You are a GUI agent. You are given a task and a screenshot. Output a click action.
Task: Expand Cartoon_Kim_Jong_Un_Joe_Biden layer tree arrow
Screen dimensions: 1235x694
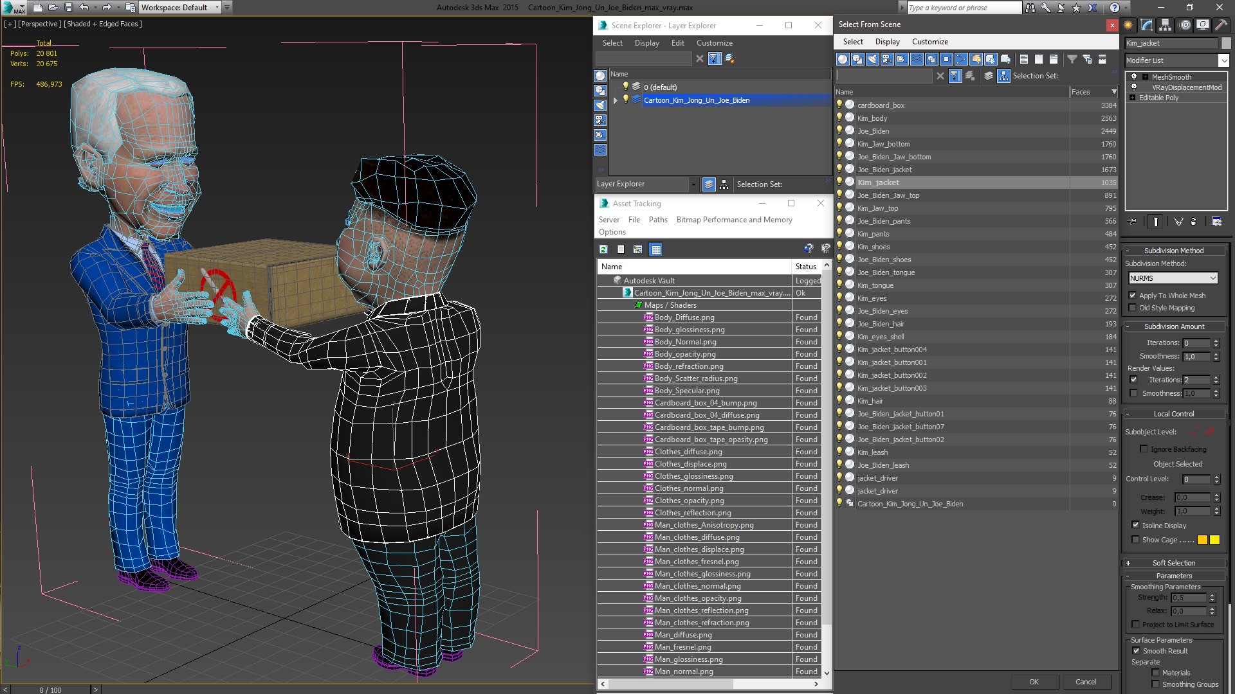click(x=616, y=100)
